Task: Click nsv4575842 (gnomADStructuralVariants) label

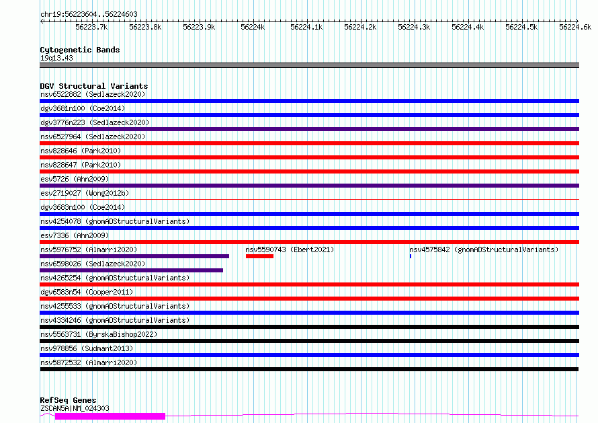Action: coord(484,249)
